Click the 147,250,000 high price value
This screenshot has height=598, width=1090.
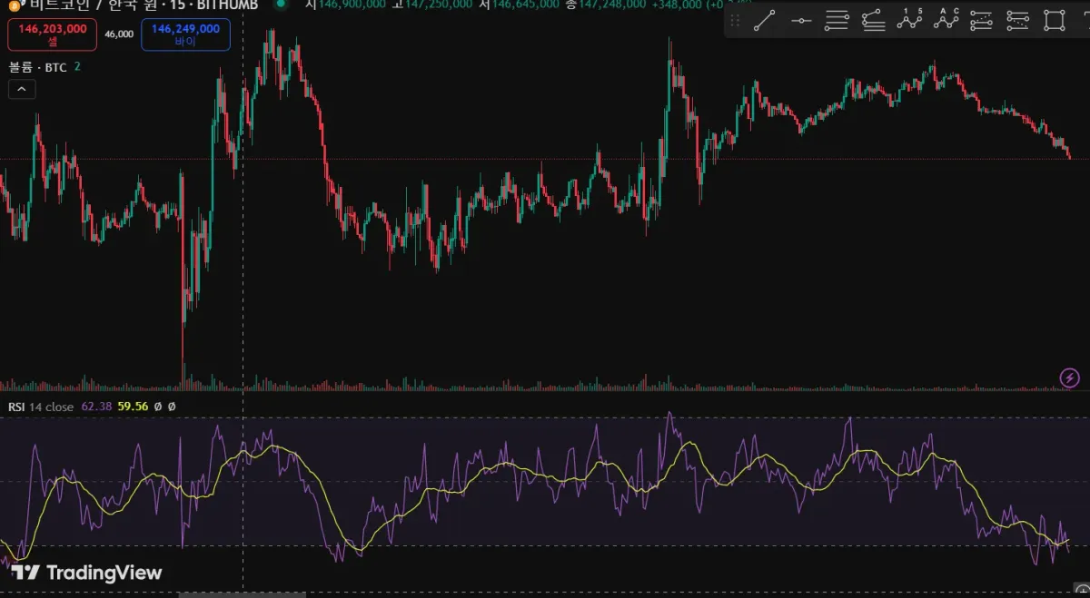point(439,4)
